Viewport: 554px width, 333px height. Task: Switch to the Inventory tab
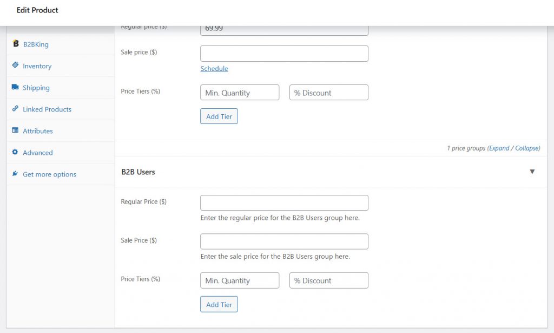point(36,66)
